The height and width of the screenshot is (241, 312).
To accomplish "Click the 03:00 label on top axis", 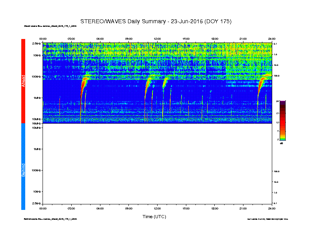I will coord(71,39).
